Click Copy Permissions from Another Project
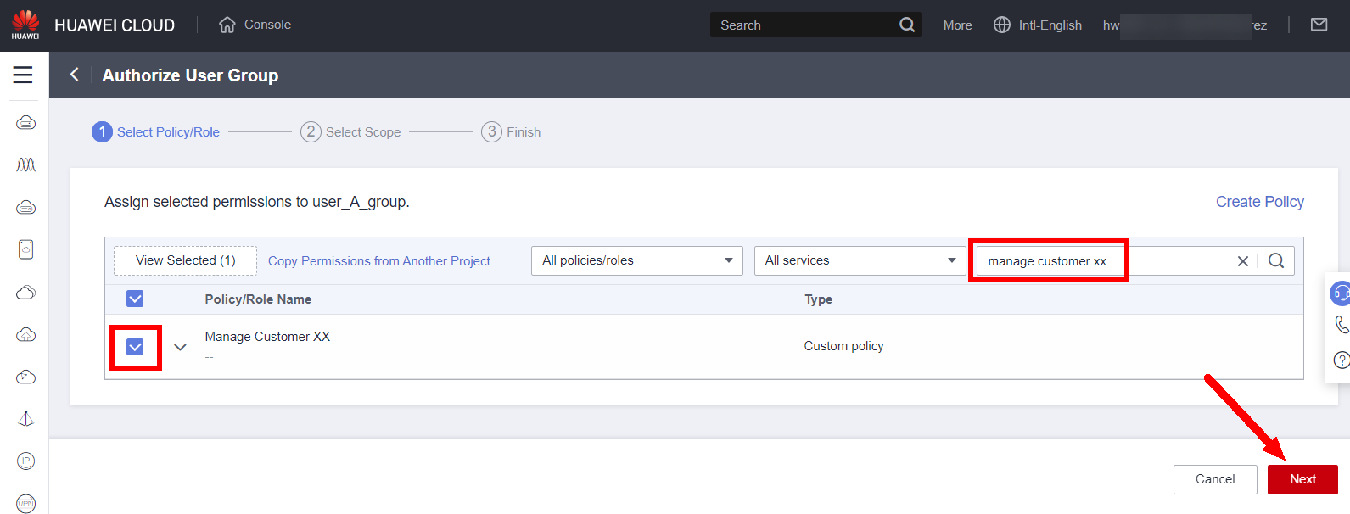Image resolution: width=1350 pixels, height=514 pixels. click(379, 261)
